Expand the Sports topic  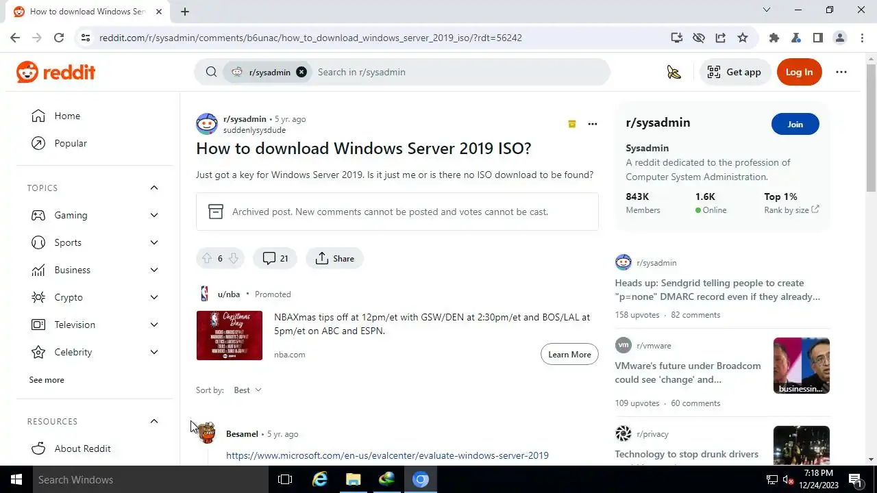click(x=154, y=242)
